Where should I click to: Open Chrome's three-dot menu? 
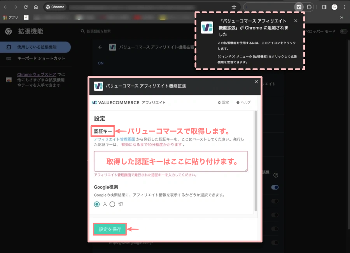pyautogui.click(x=345, y=7)
